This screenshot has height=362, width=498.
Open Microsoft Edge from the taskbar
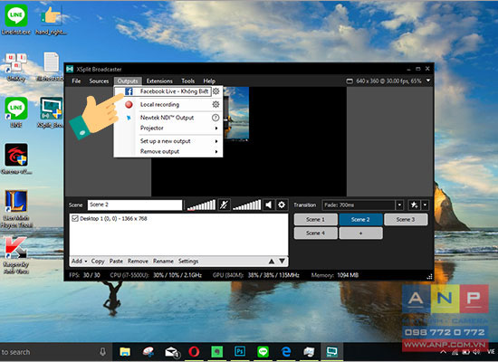click(286, 351)
